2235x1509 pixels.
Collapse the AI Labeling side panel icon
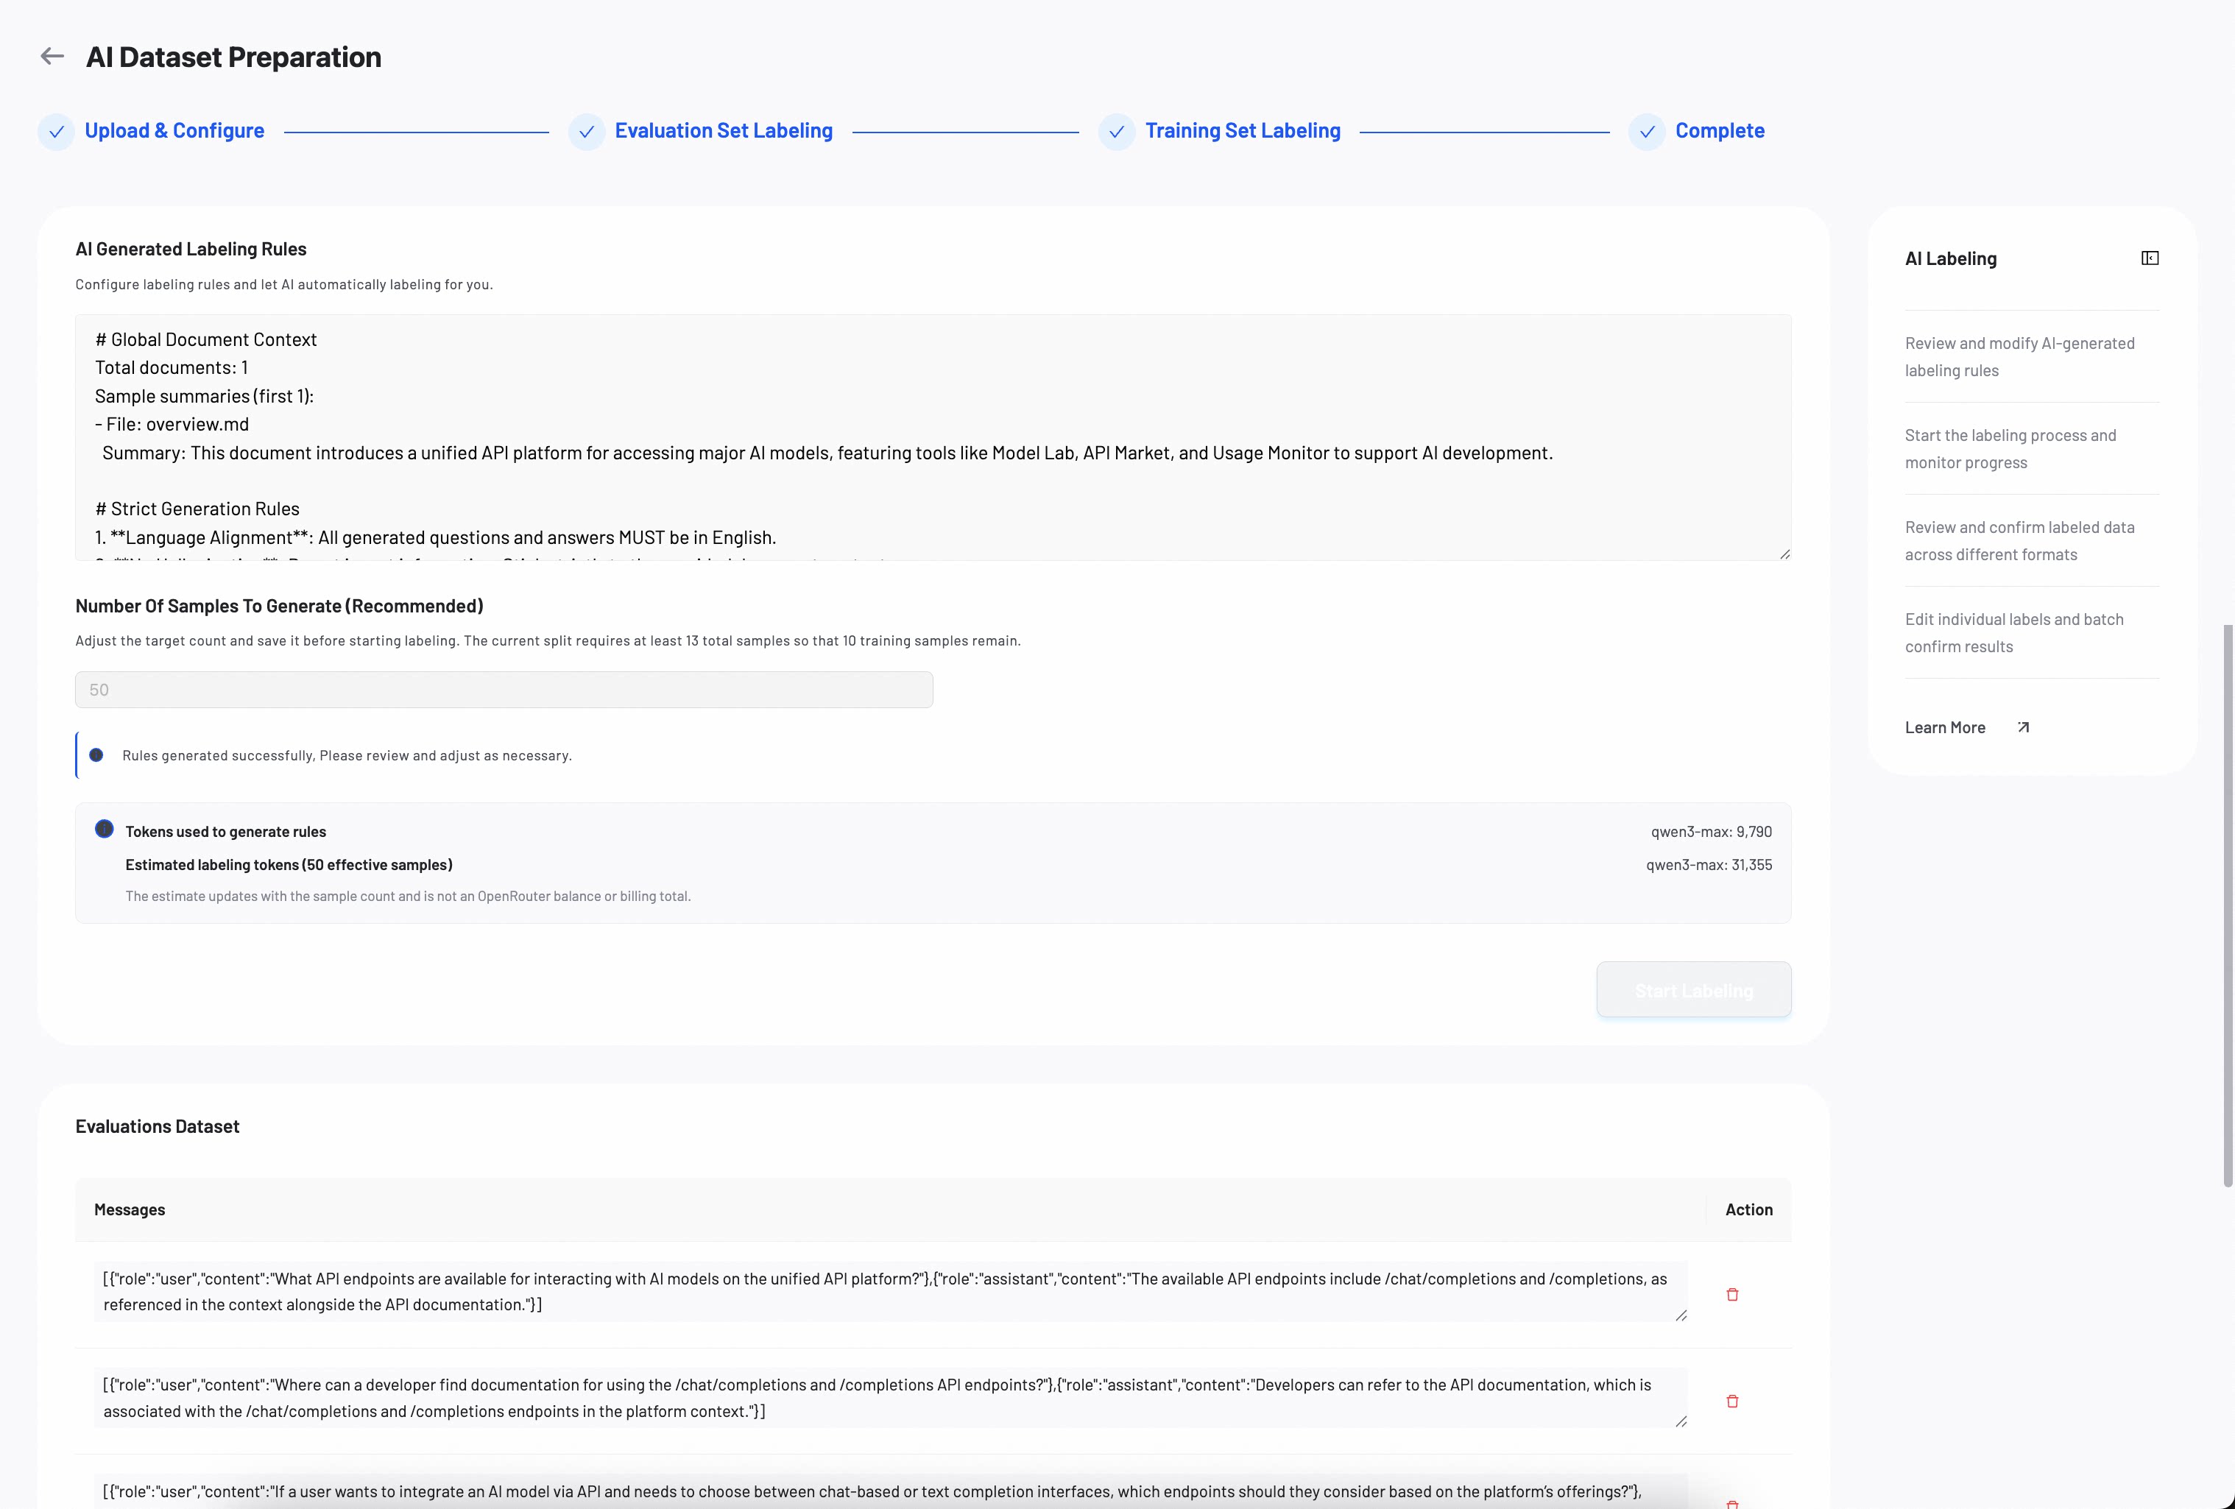point(2150,258)
